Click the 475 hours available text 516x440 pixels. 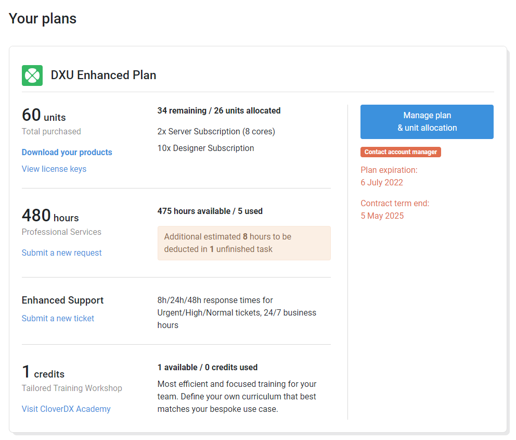210,211
